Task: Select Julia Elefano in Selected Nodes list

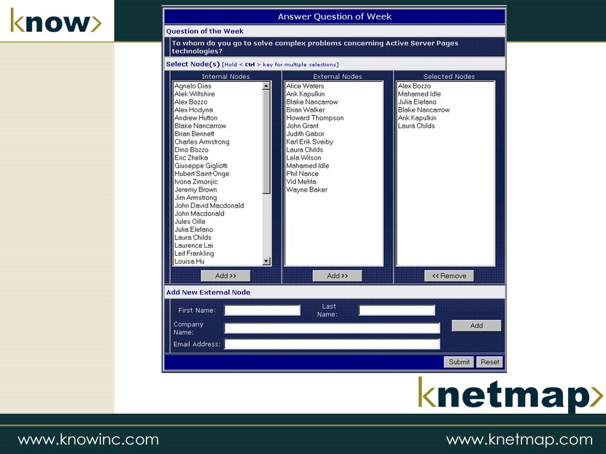Action: coord(417,102)
